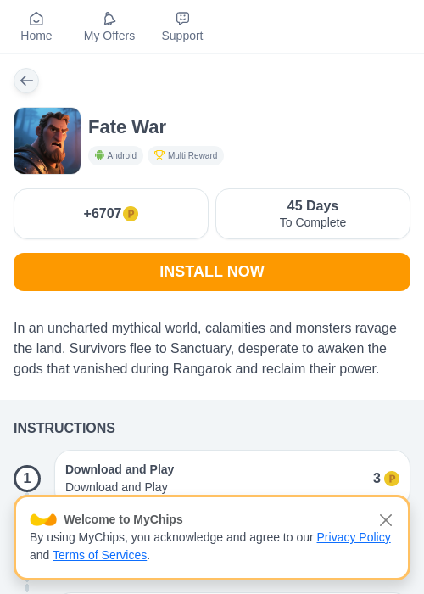Select the 45 Days To Complete box

313,214
